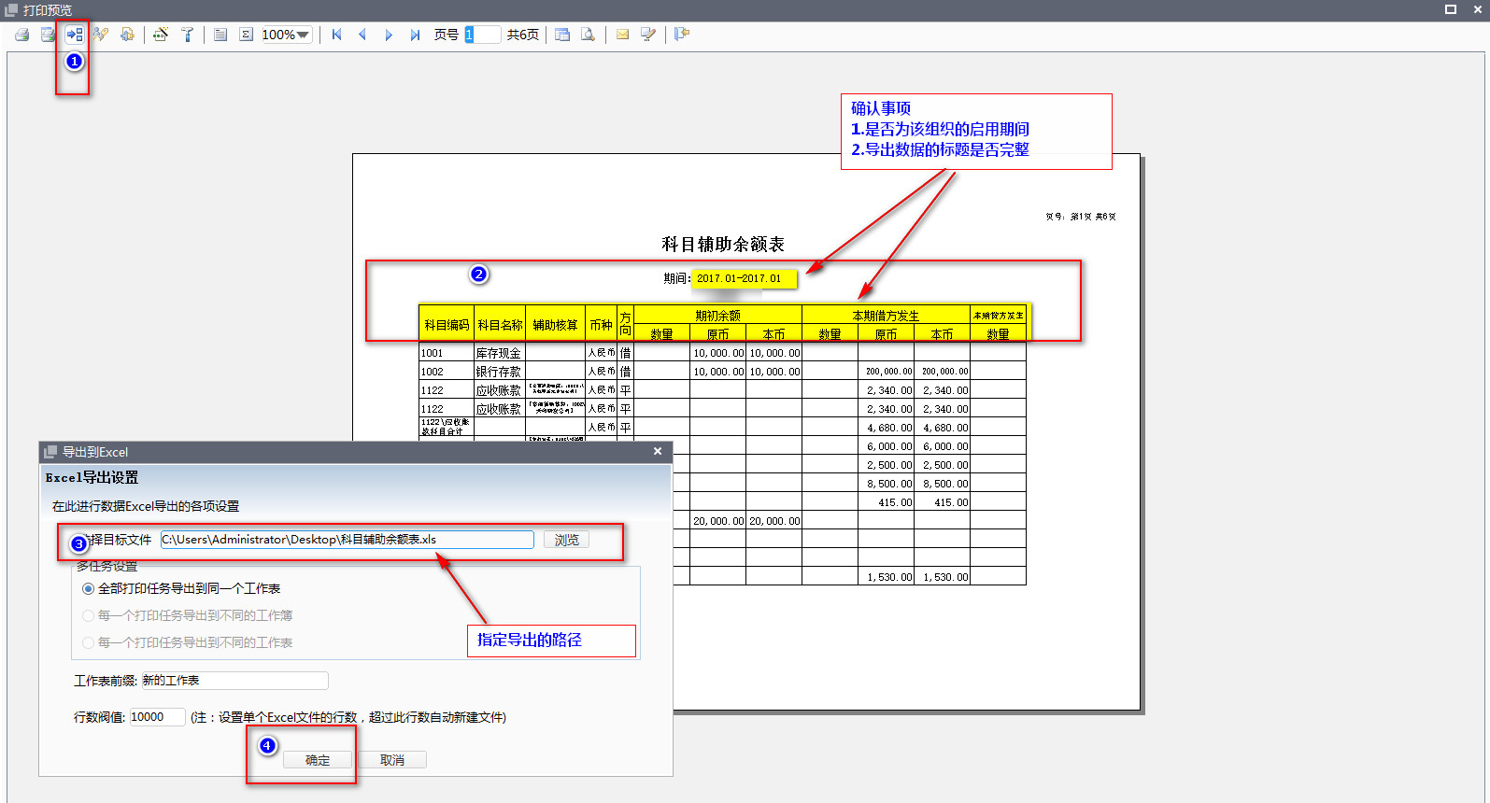This screenshot has width=1490, height=803.
Task: Click the print preview magnifier icon
Action: point(588,35)
